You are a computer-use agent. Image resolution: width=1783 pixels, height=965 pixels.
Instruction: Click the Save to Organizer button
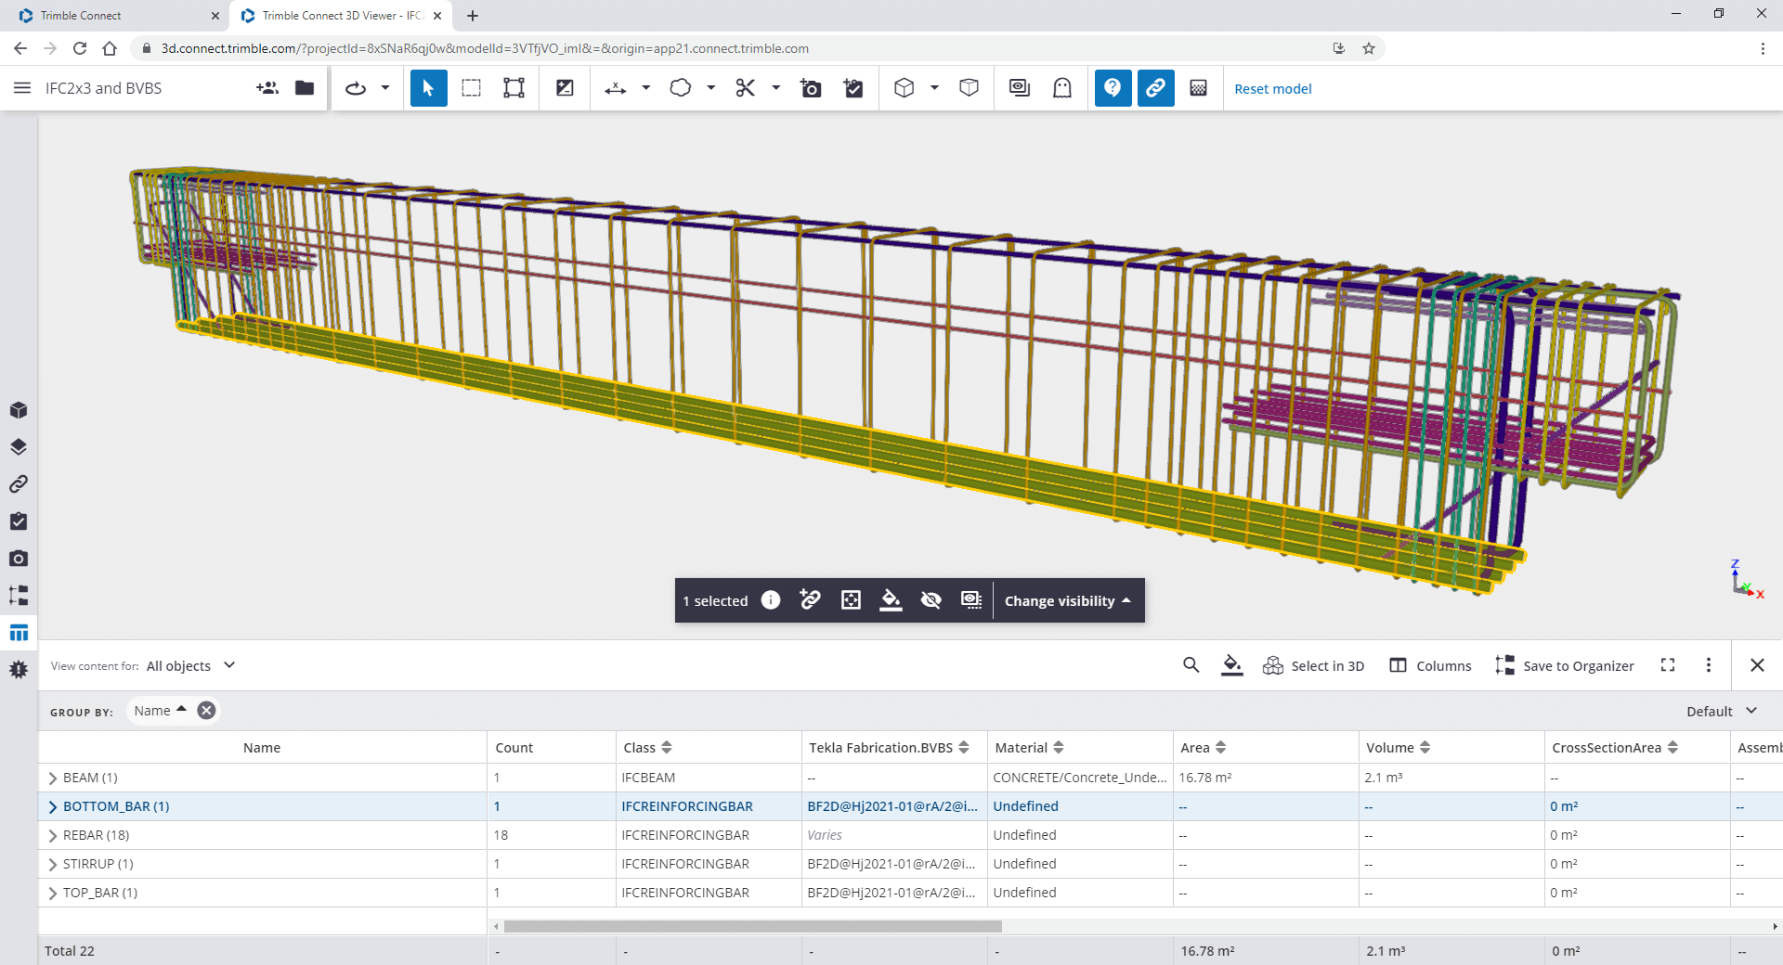click(x=1565, y=666)
